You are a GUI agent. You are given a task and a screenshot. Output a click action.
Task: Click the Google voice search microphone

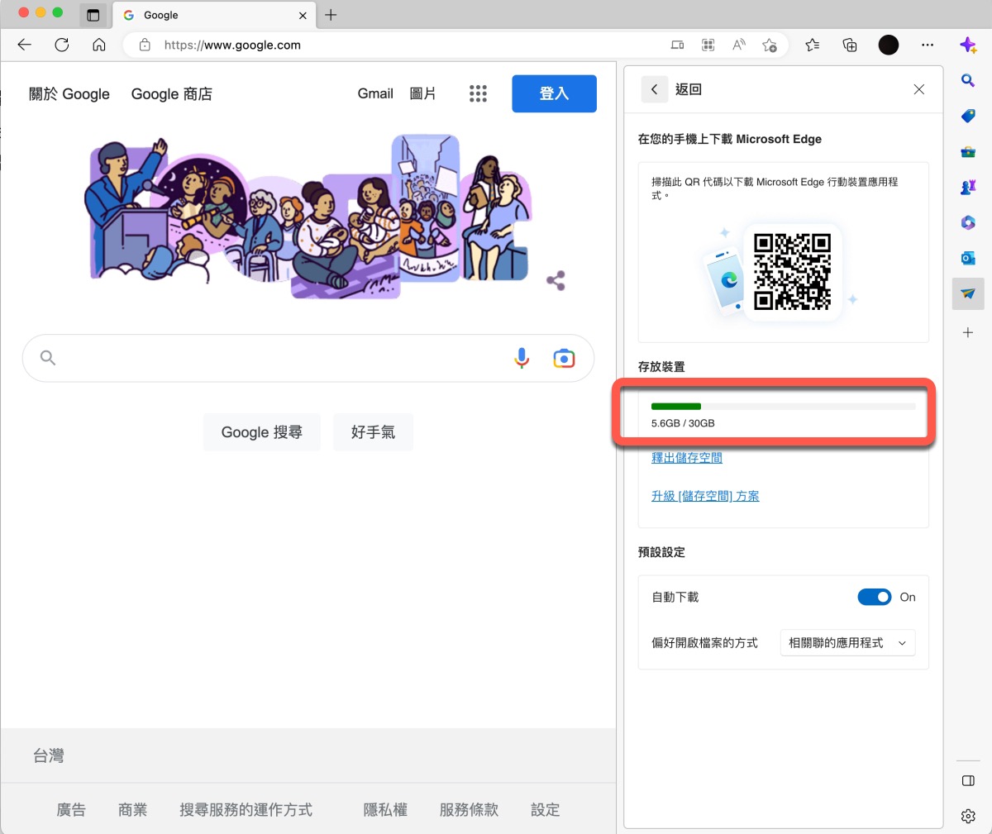coord(522,358)
